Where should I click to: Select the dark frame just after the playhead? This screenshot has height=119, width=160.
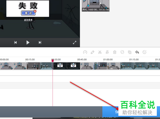tap(60, 66)
